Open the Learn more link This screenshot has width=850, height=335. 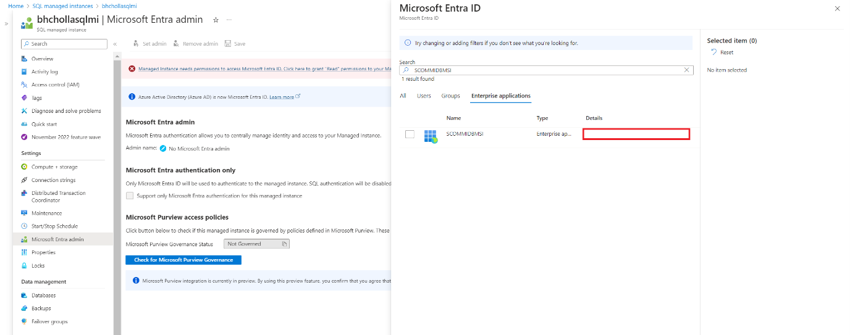(x=282, y=97)
